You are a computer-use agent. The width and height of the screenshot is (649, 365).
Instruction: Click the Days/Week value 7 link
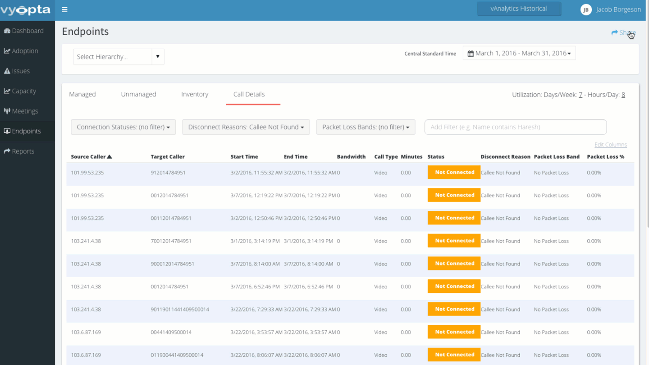(580, 95)
